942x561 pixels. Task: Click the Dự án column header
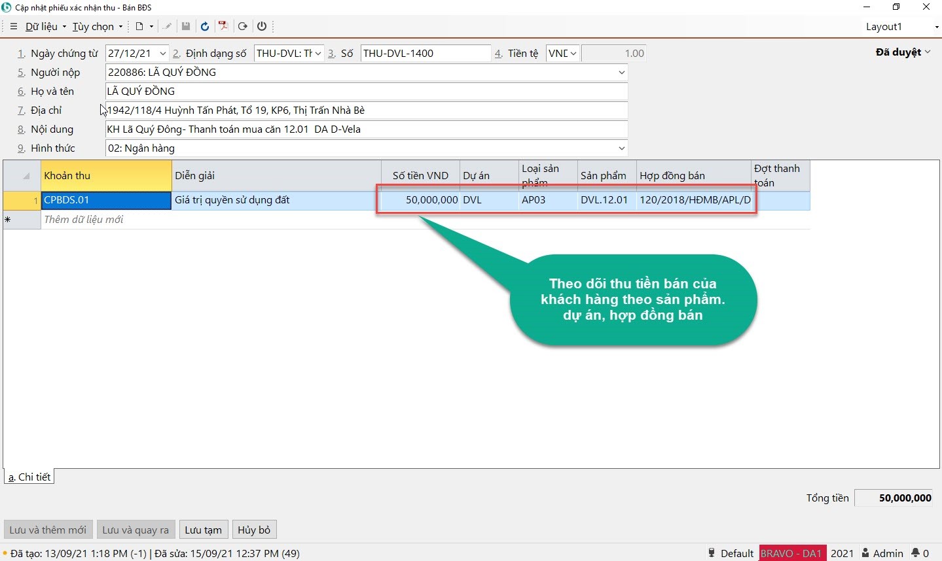(490, 176)
